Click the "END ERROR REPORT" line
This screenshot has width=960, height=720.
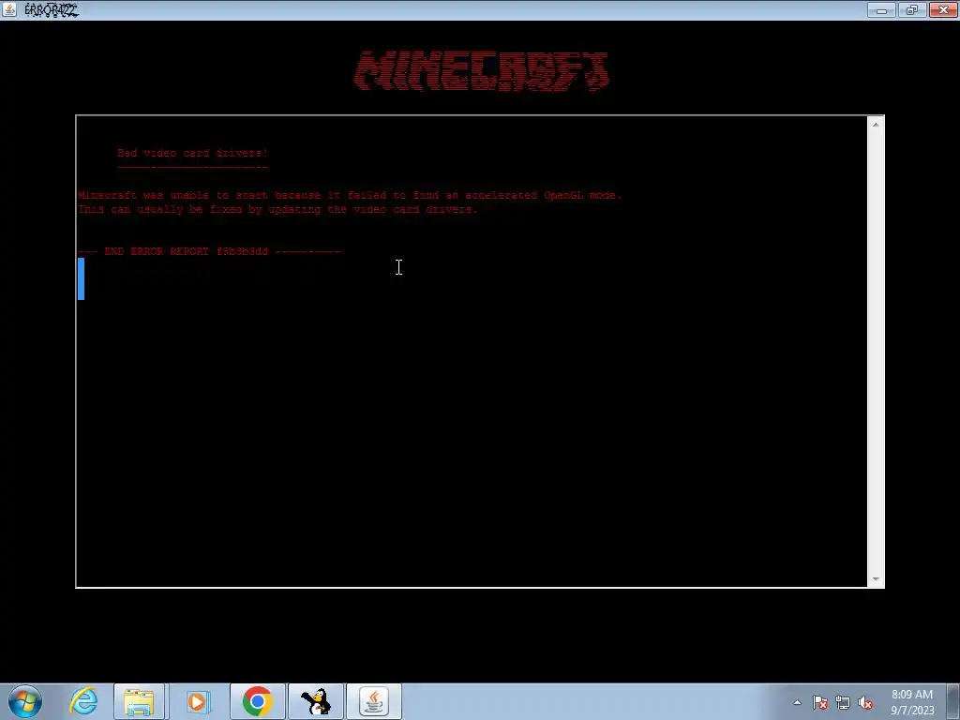point(209,251)
